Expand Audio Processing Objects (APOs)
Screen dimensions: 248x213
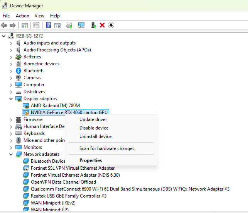click(11, 50)
